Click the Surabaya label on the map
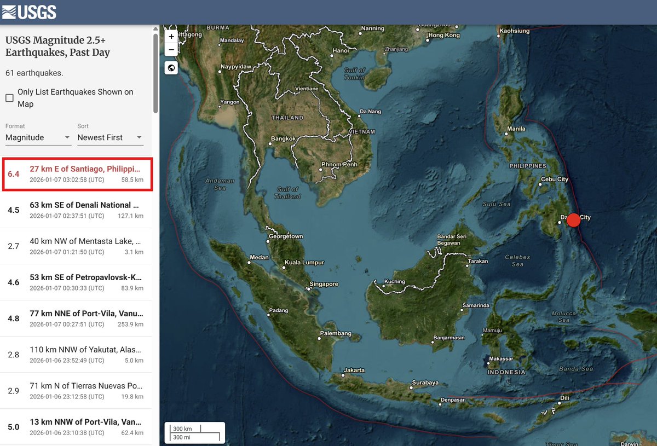The height and width of the screenshot is (446, 657). click(x=427, y=383)
